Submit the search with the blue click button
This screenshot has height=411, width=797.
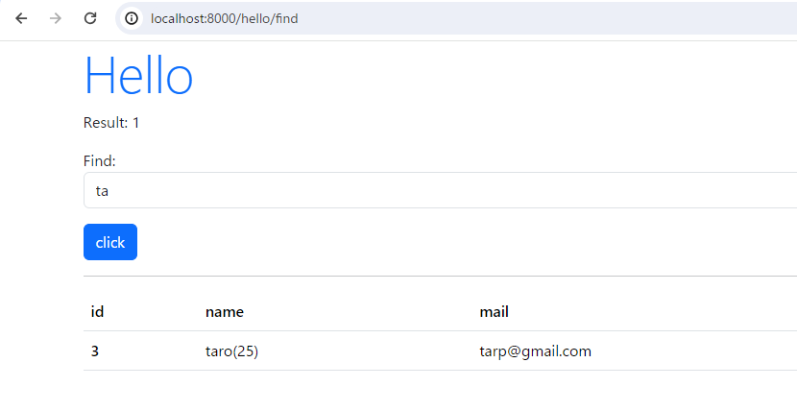110,242
